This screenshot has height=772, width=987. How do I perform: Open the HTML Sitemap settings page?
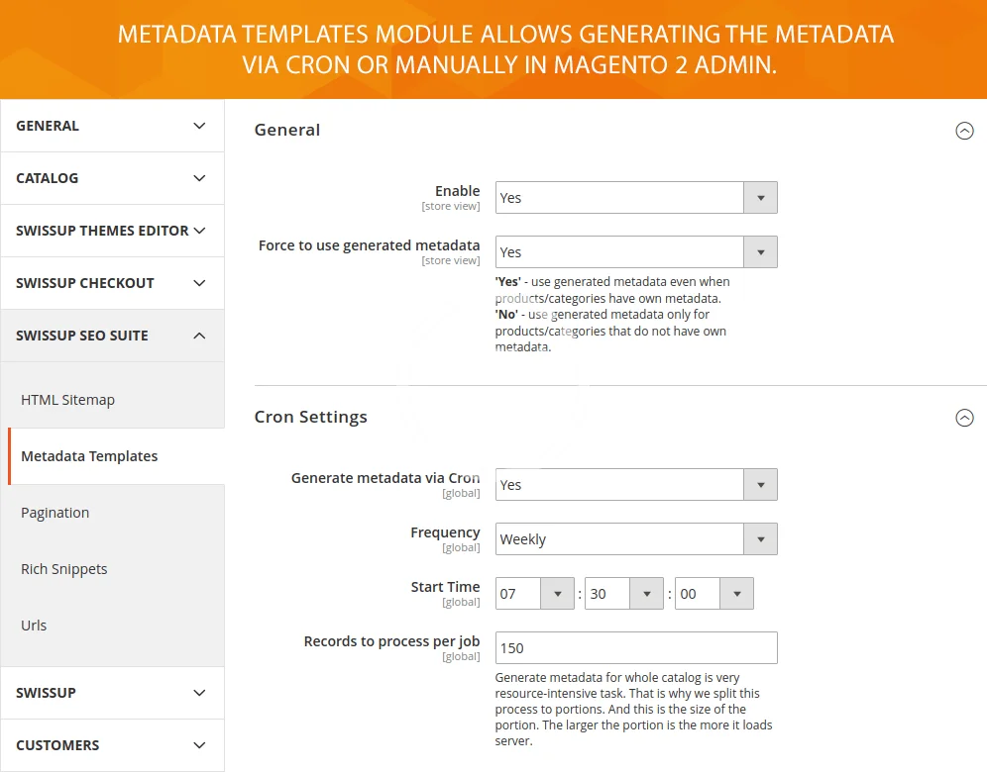[x=67, y=400]
